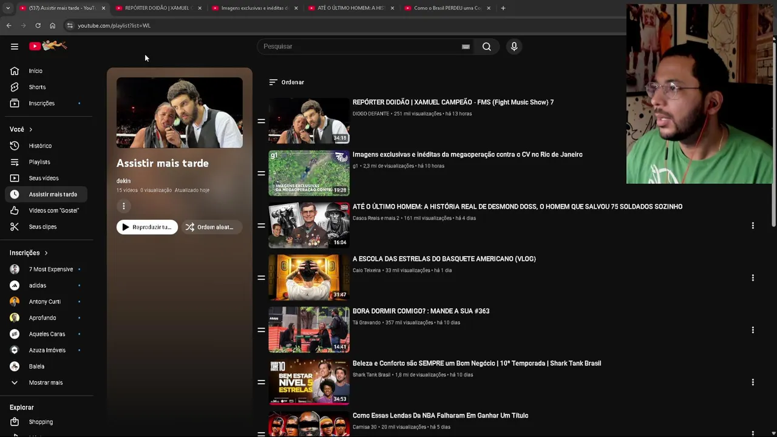The image size is (777, 437).
Task: Open playlist options three-dot menu
Action: tap(123, 206)
